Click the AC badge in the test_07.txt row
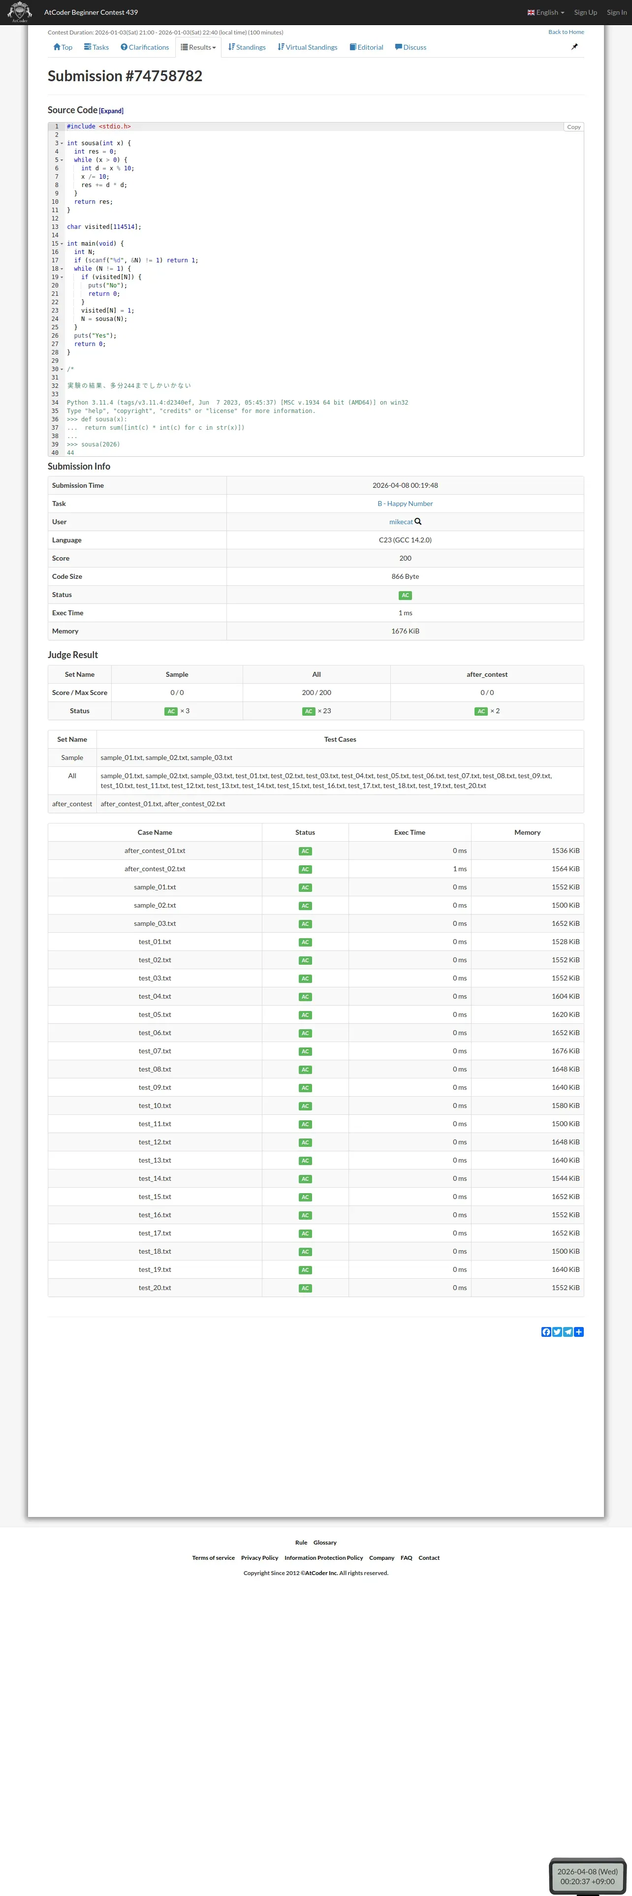Viewport: 632px width, 1896px height. 305,1052
